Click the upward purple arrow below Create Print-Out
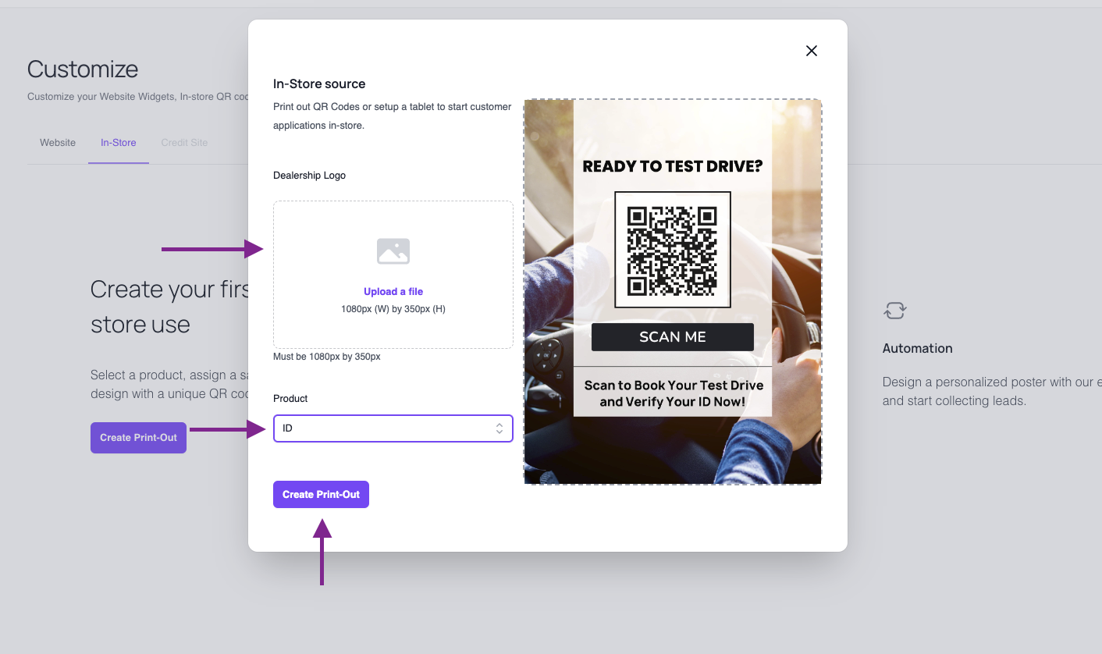This screenshot has width=1102, height=654. point(322,552)
